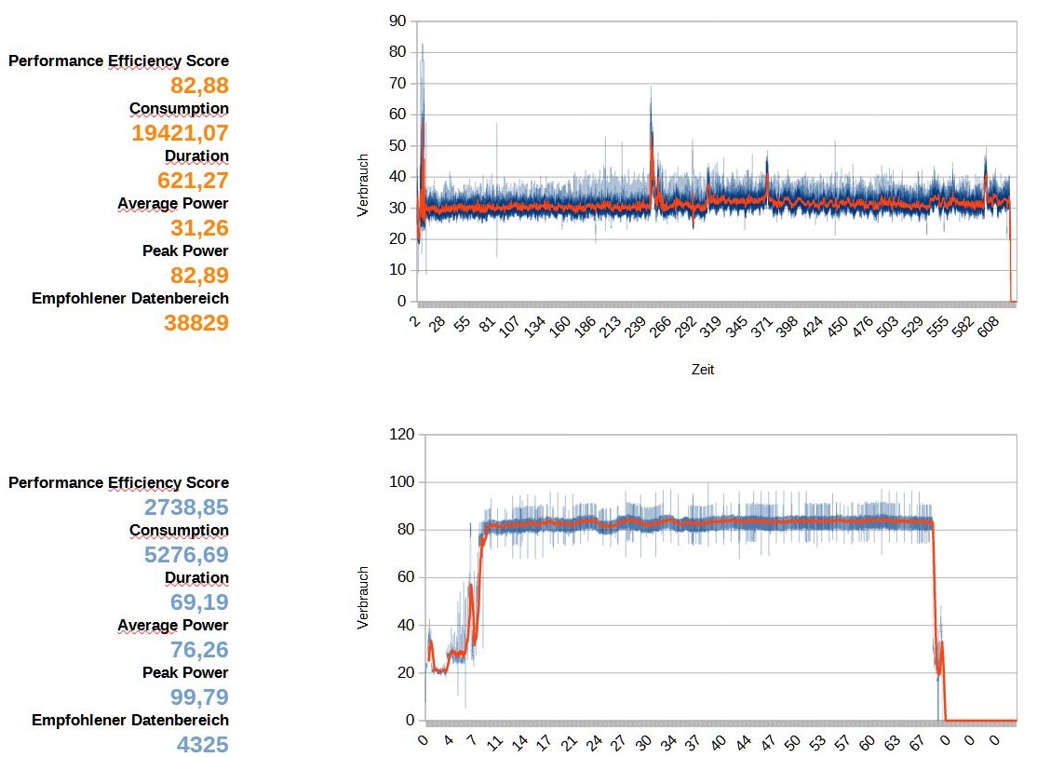This screenshot has height=757, width=1037.
Task: Select Empfohlener Datenbereich label above 4325
Action: (x=130, y=720)
